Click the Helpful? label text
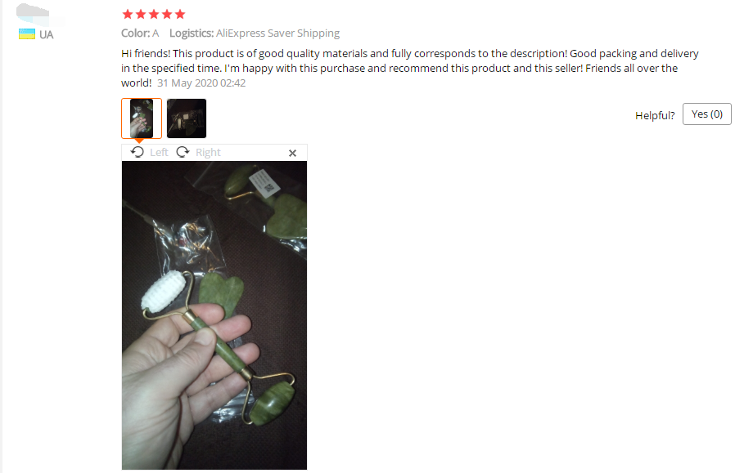This screenshot has height=473, width=735. click(x=655, y=115)
